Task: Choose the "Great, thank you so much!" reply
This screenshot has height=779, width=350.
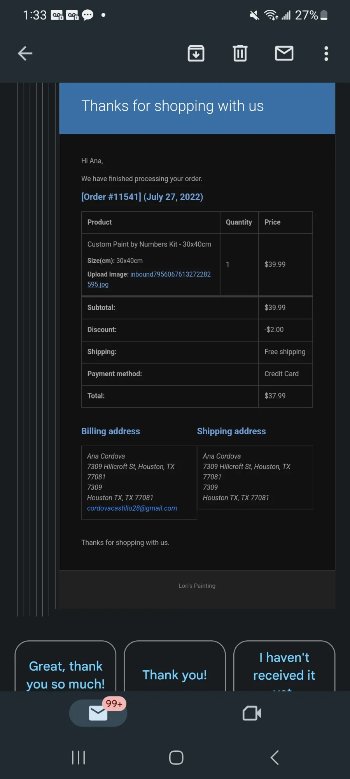Action: [x=65, y=666]
